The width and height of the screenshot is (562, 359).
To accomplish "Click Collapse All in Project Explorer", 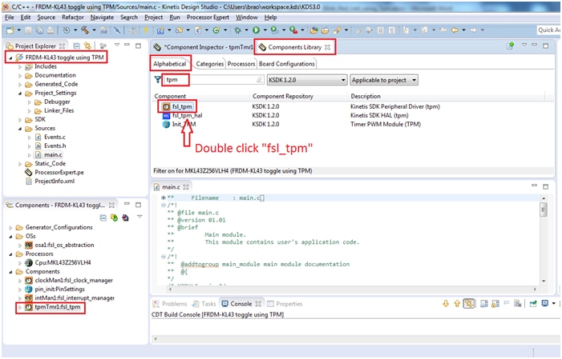I will [x=77, y=46].
